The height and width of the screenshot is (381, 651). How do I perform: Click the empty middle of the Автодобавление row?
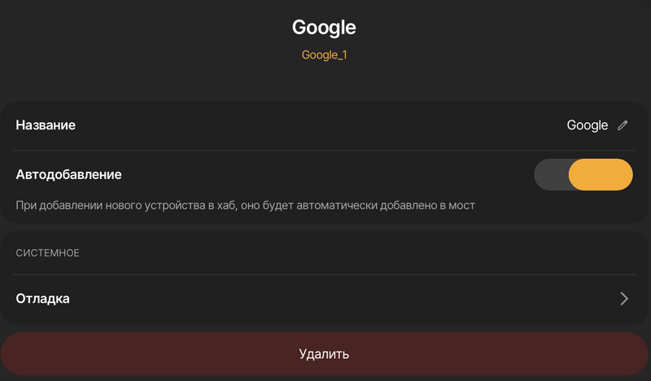tap(325, 174)
